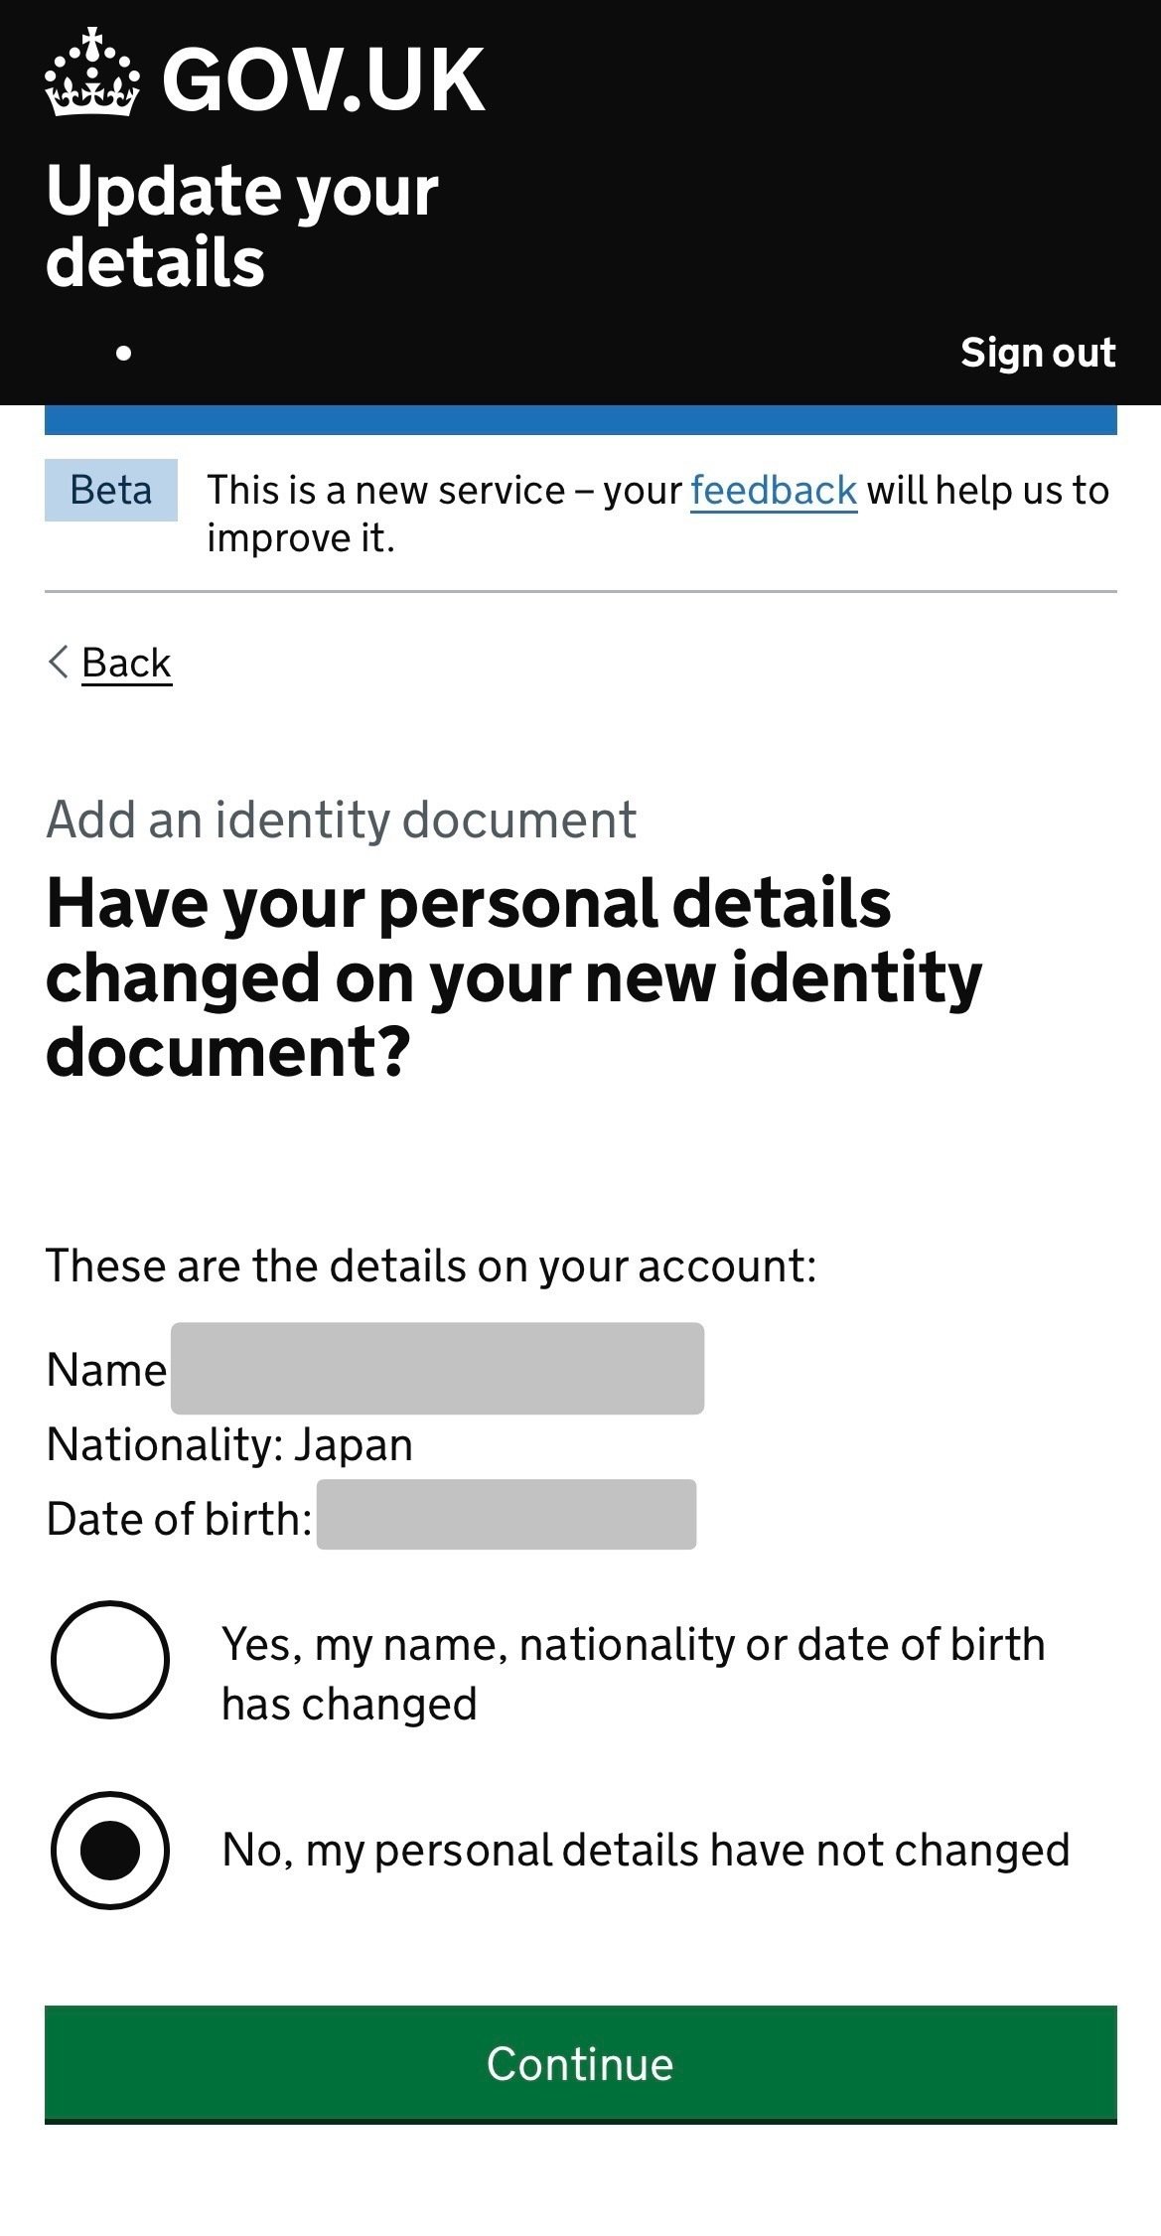Select the crown emblem in the header
This screenshot has width=1161, height=2236.
click(92, 77)
